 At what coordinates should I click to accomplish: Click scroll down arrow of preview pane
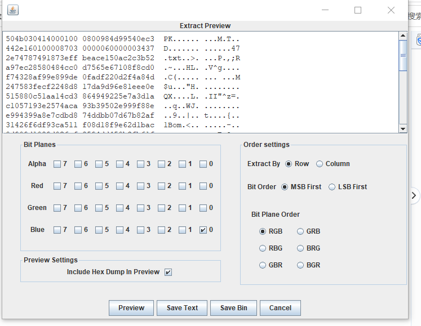click(x=403, y=128)
